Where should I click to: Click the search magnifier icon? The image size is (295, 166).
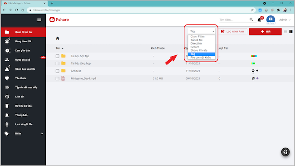[251, 20]
